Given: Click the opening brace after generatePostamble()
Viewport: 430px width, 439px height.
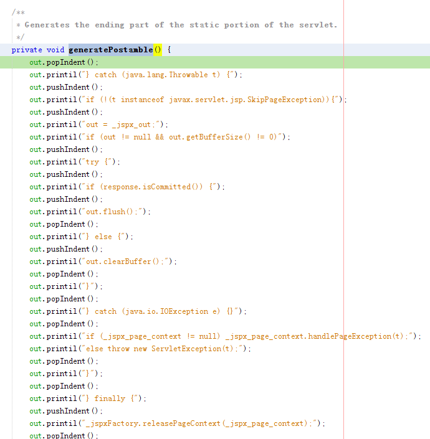Looking at the screenshot, I should 170,50.
